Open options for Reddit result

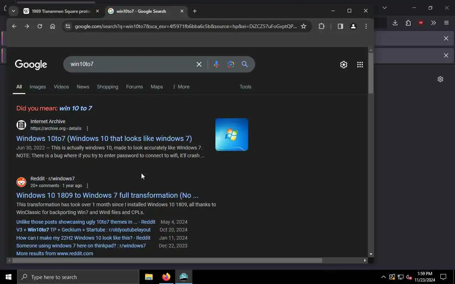pyautogui.click(x=87, y=186)
